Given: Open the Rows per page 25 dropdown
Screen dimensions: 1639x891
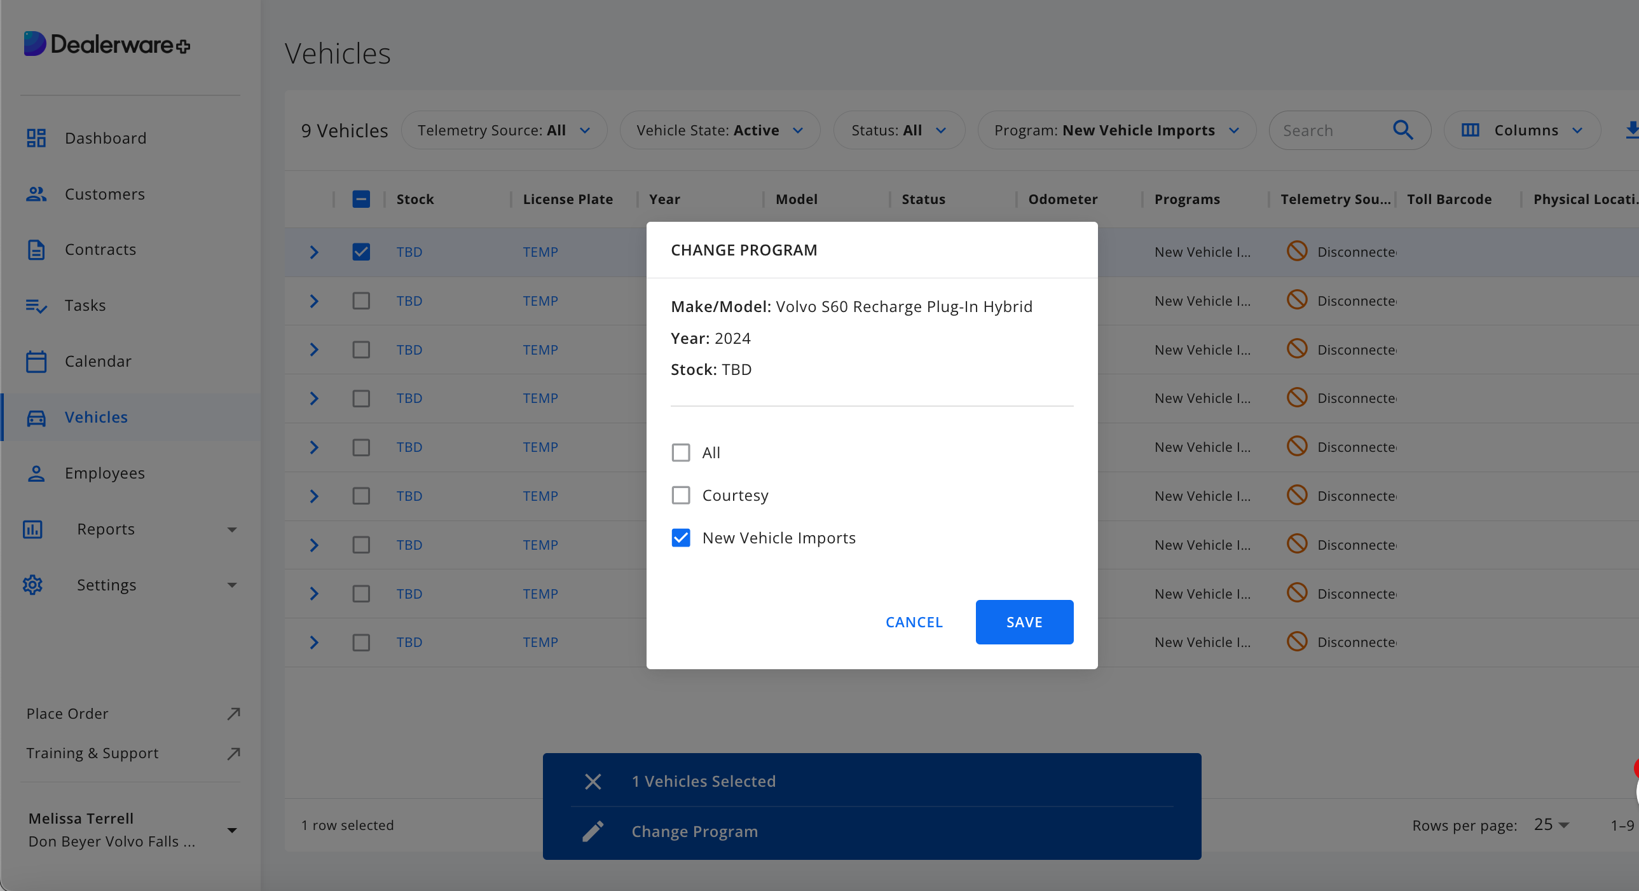Looking at the screenshot, I should pyautogui.click(x=1551, y=825).
